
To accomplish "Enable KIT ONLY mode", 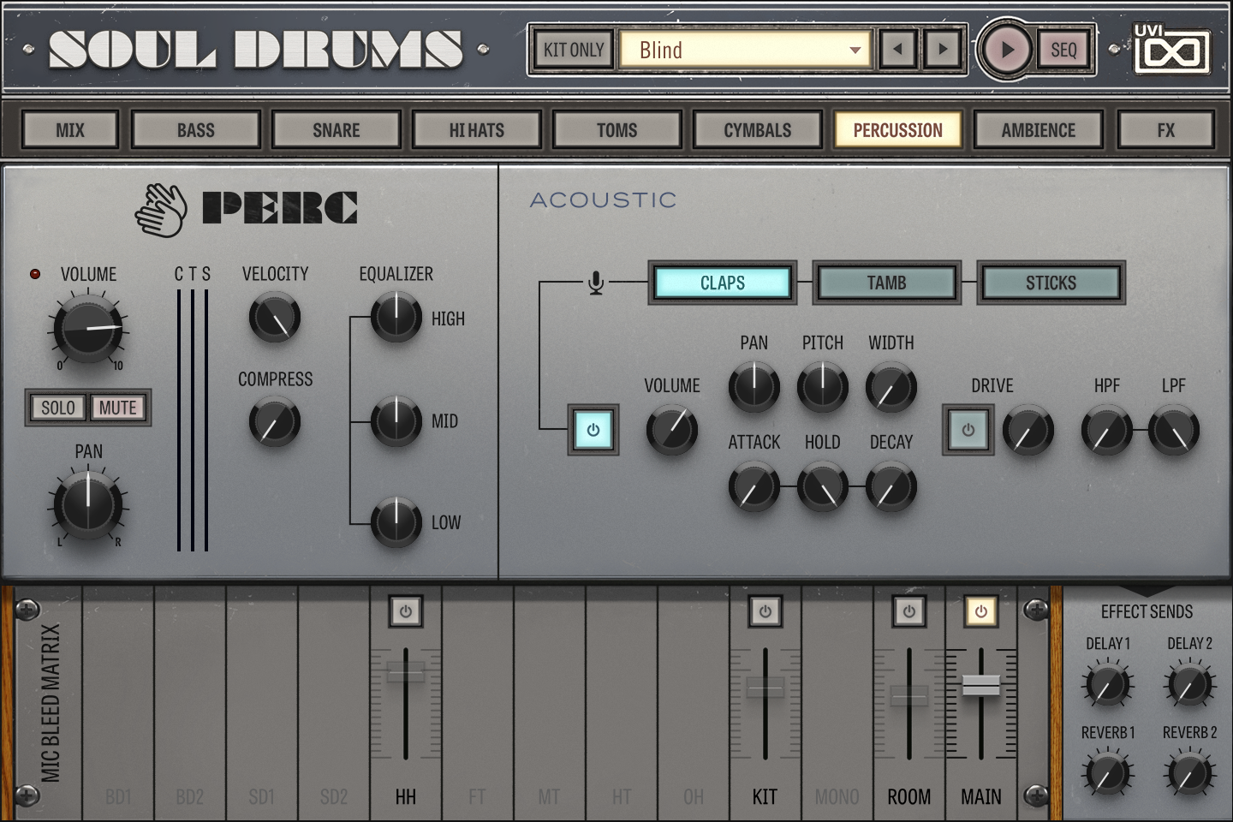I will (572, 50).
